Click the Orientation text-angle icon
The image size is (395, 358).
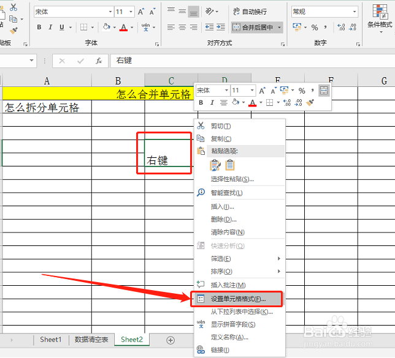210,11
